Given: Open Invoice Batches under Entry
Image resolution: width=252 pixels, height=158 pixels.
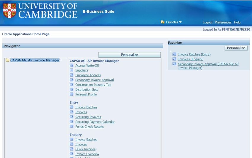Looking at the screenshot, I should 86,108.
